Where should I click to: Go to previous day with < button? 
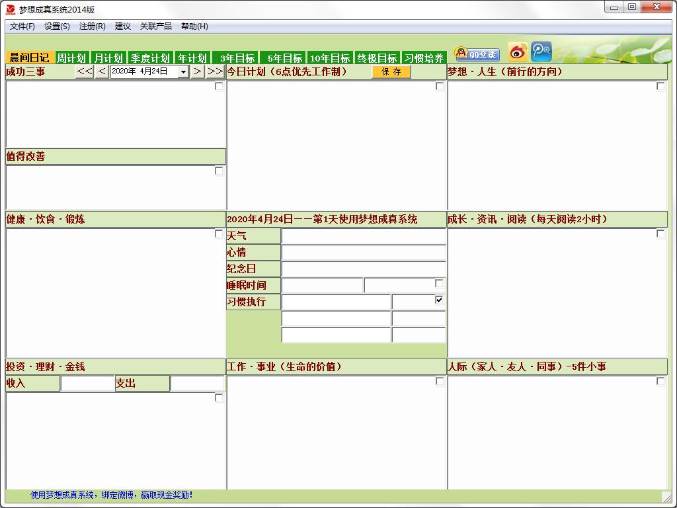102,71
